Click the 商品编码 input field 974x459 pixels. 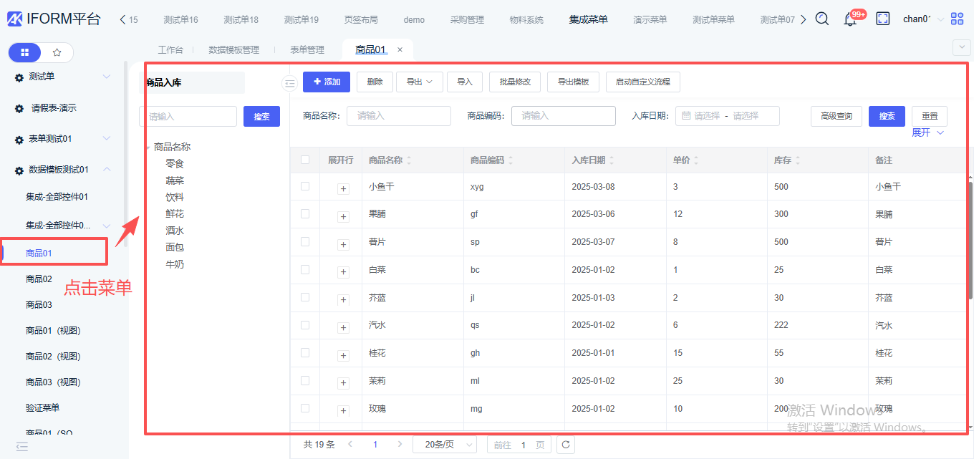[563, 116]
